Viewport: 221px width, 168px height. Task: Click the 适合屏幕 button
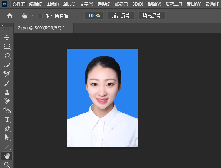pyautogui.click(x=121, y=15)
